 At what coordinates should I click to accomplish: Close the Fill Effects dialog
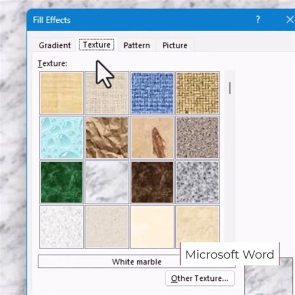click(290, 20)
